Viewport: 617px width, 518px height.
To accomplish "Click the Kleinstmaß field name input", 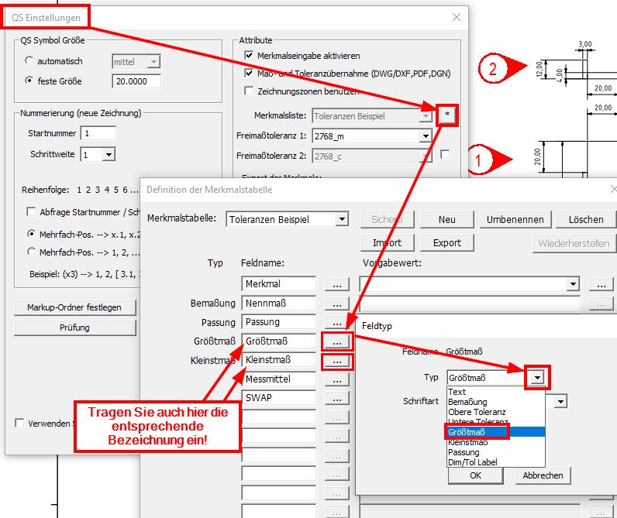I will click(x=278, y=359).
